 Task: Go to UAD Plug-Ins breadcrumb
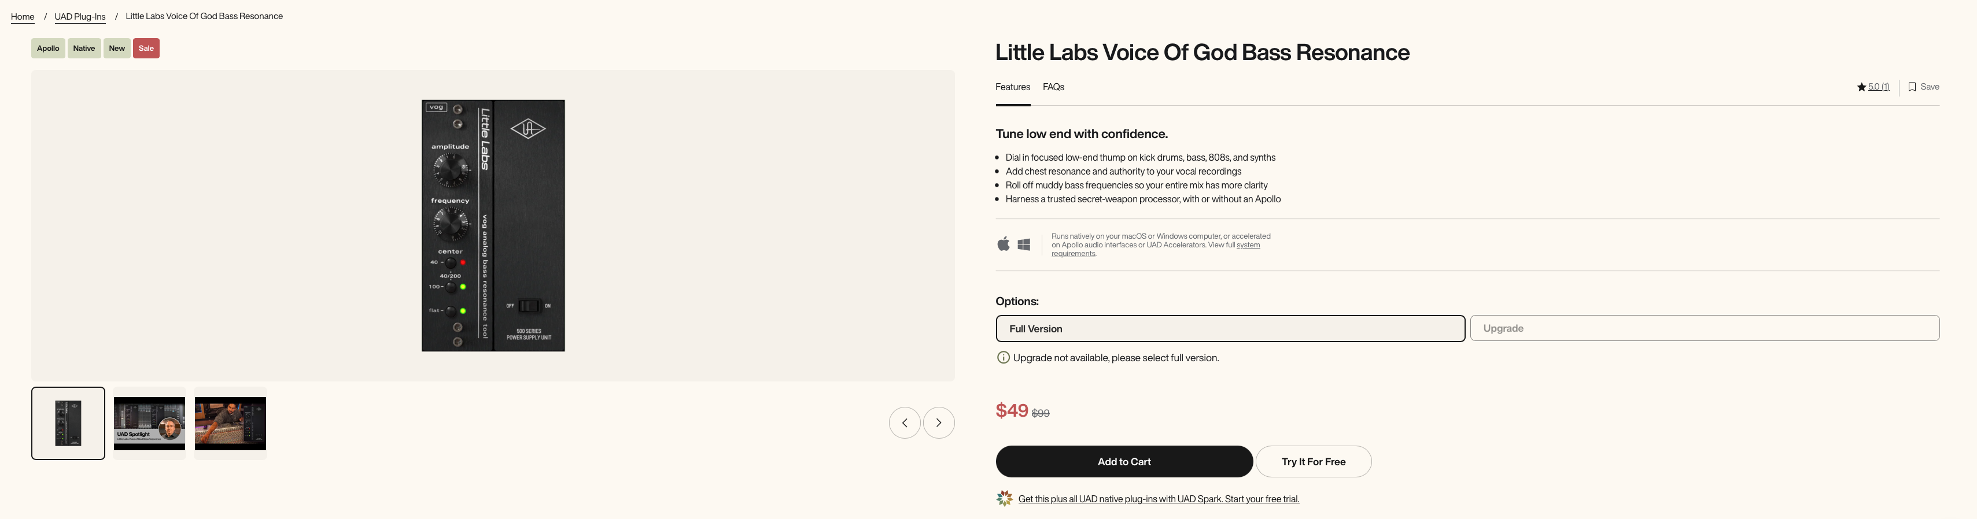tap(80, 17)
